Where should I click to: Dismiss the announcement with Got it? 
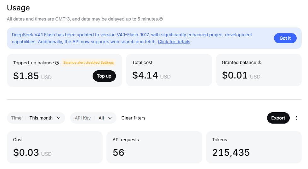coord(285,38)
